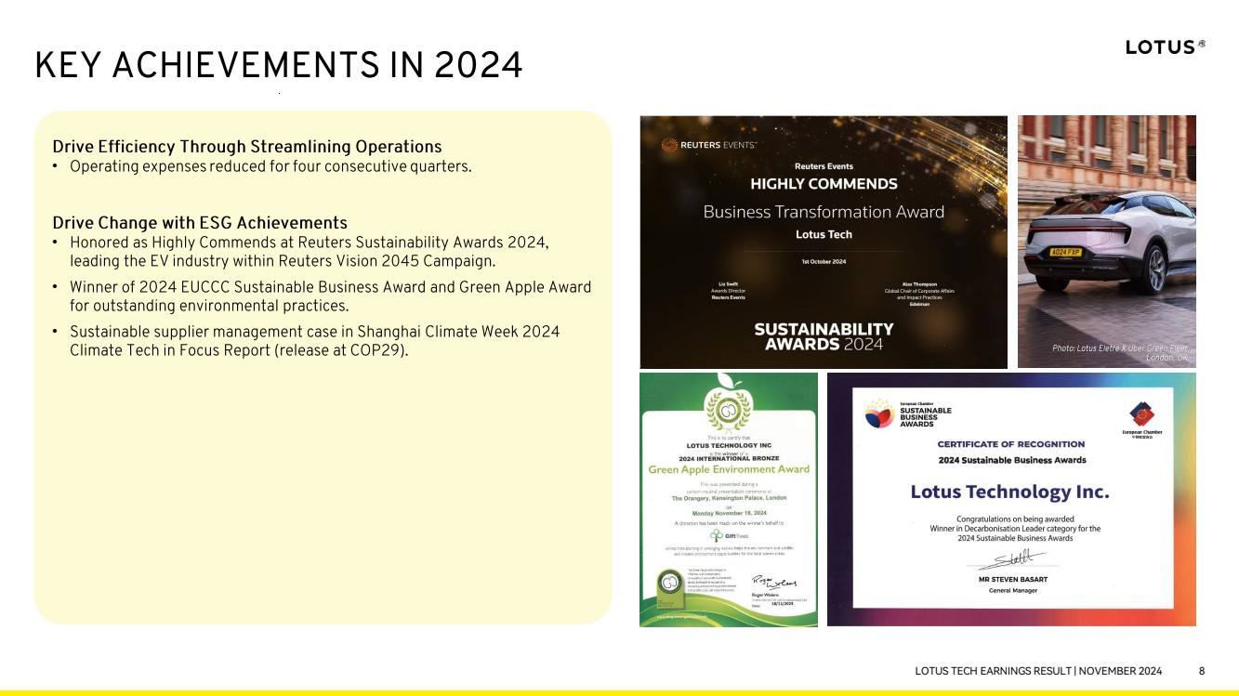Open the Sustainable Business Awards certificate image
Image resolution: width=1239 pixels, height=696 pixels.
click(1011, 500)
